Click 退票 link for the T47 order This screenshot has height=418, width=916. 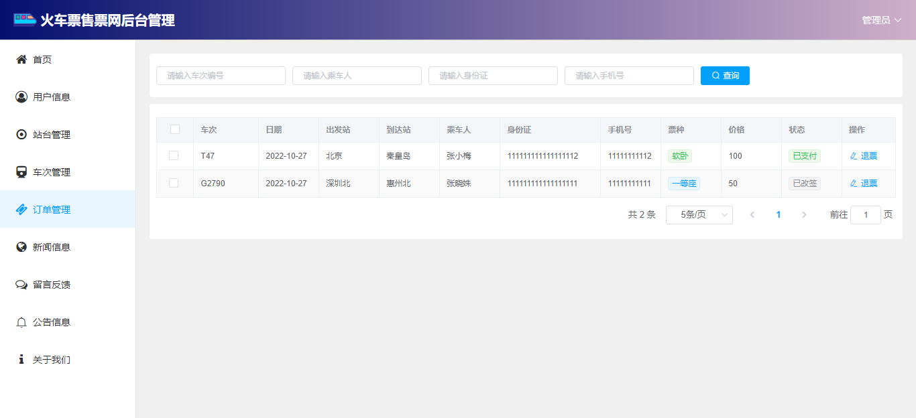(x=864, y=156)
